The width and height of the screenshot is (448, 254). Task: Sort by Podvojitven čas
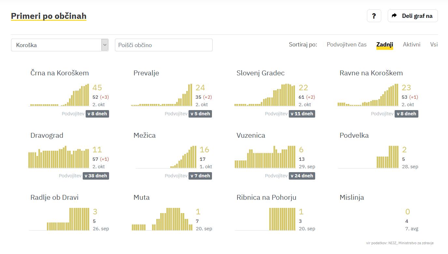coord(346,44)
